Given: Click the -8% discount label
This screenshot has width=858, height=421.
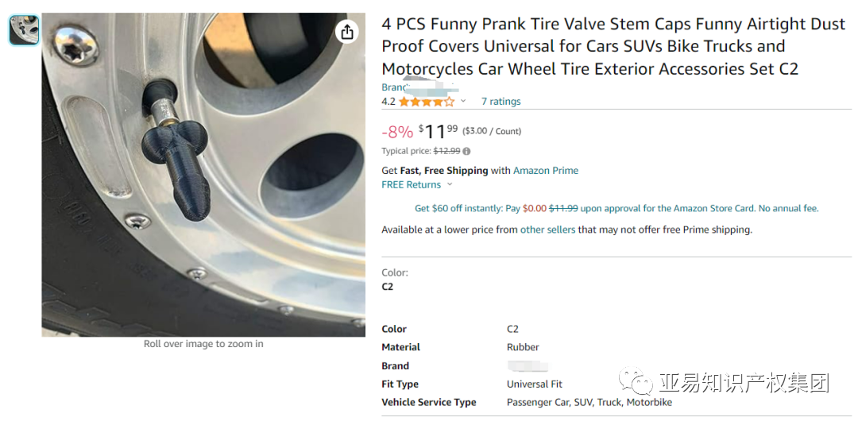Looking at the screenshot, I should point(397,132).
